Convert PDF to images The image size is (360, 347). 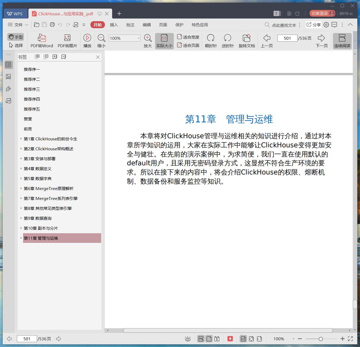coord(67,41)
